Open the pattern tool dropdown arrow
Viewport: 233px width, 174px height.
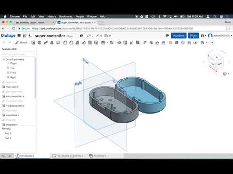click(107, 43)
